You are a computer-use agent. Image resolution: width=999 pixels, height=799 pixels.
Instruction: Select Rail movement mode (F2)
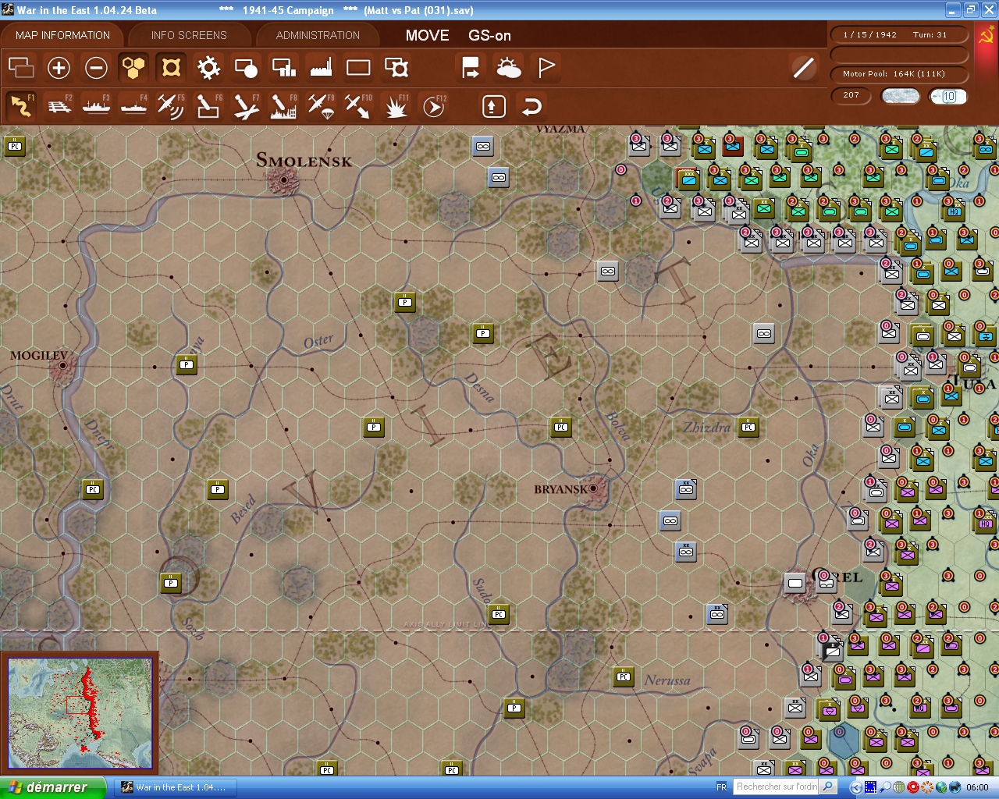59,106
